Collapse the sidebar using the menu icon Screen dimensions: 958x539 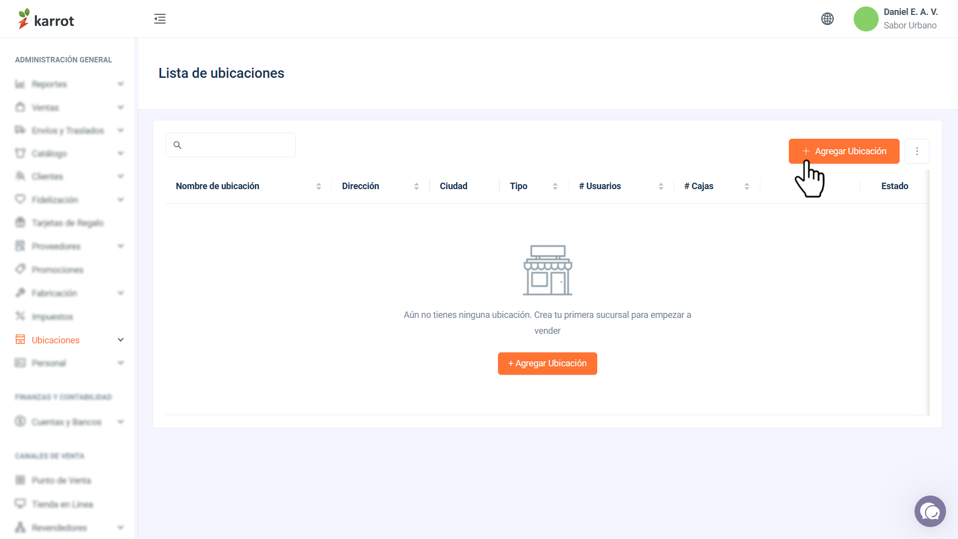pyautogui.click(x=160, y=19)
